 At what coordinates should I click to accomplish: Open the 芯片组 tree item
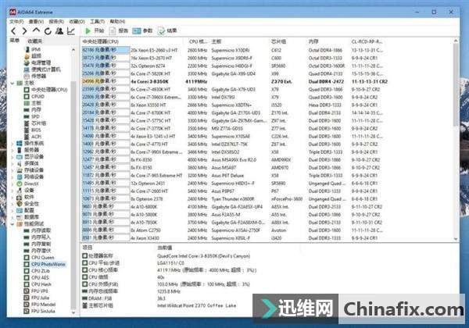(x=38, y=123)
